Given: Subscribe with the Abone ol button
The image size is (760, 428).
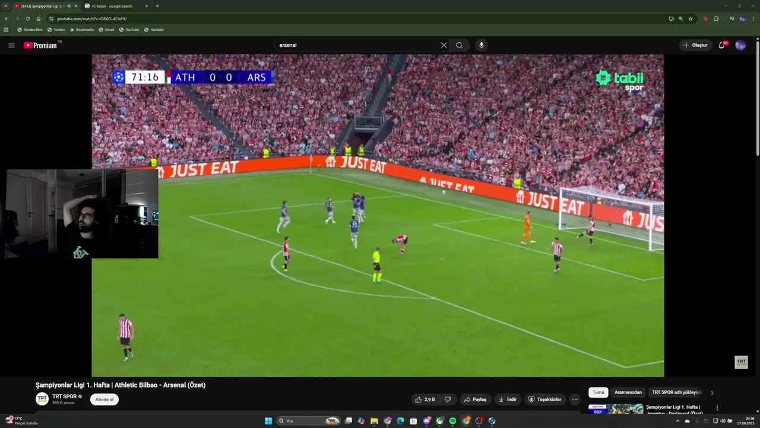Looking at the screenshot, I should coord(104,399).
